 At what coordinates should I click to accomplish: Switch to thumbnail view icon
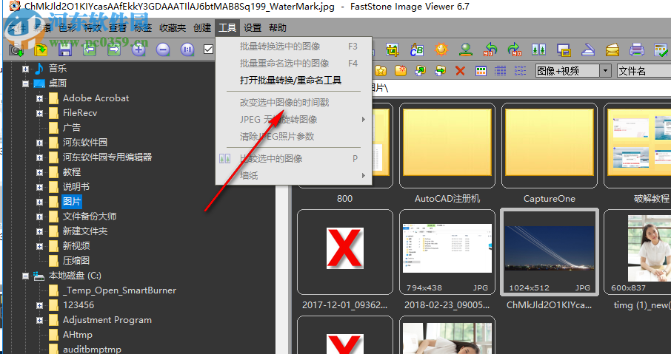481,70
